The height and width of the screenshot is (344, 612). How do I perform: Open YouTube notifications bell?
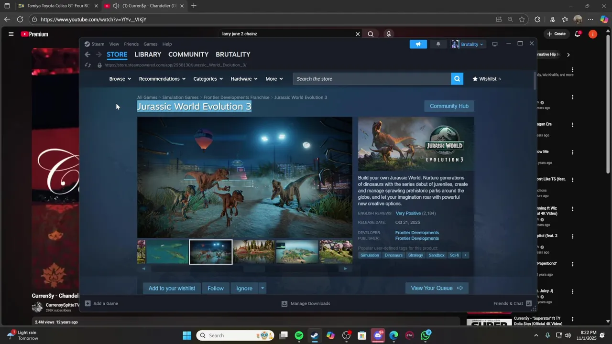(578, 34)
